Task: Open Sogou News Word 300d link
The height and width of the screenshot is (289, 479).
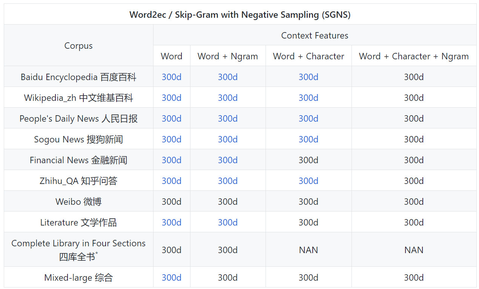Action: coord(172,139)
